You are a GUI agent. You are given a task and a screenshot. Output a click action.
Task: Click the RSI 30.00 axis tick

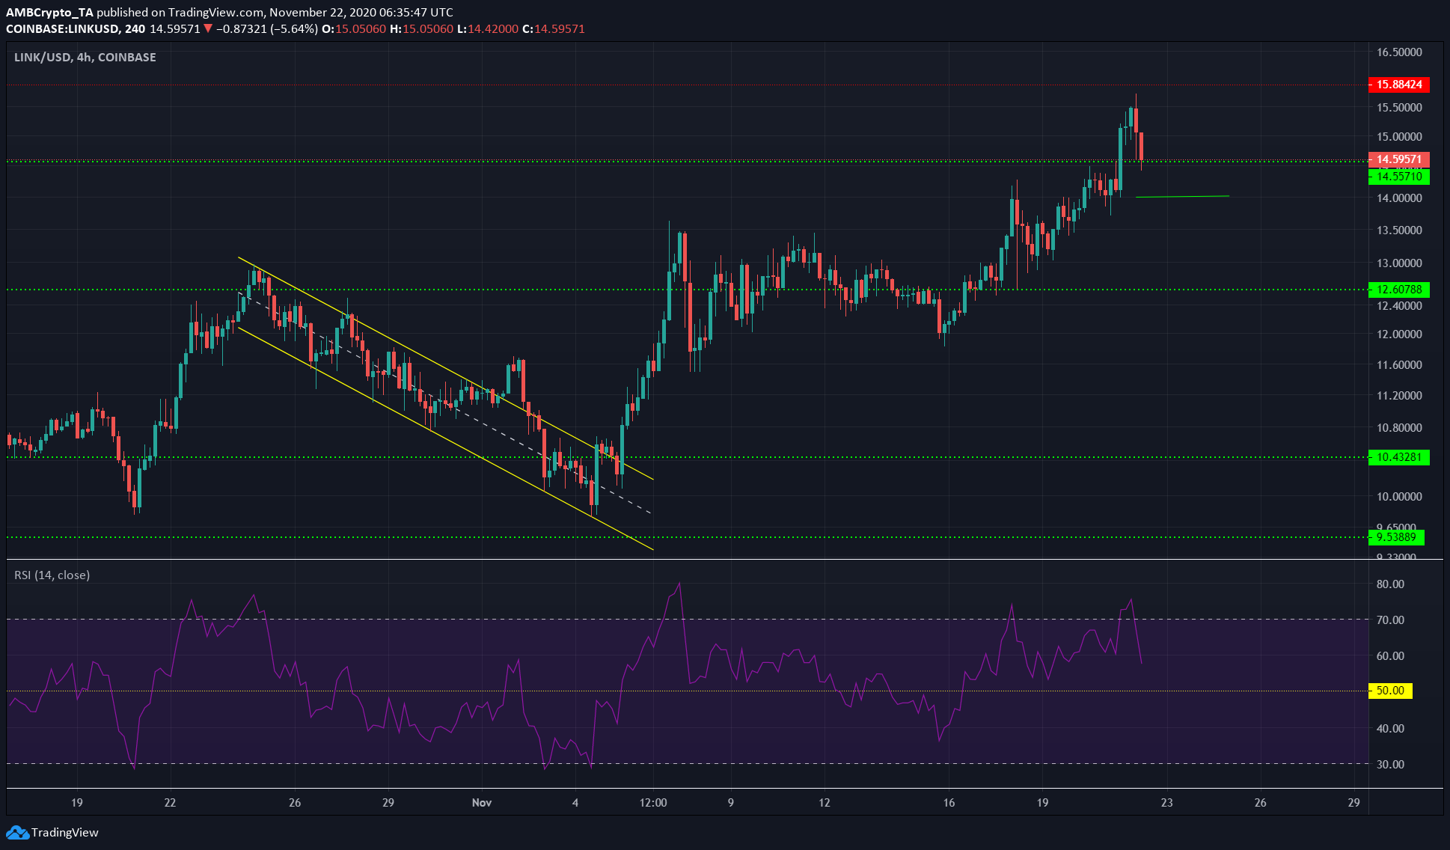(1390, 765)
